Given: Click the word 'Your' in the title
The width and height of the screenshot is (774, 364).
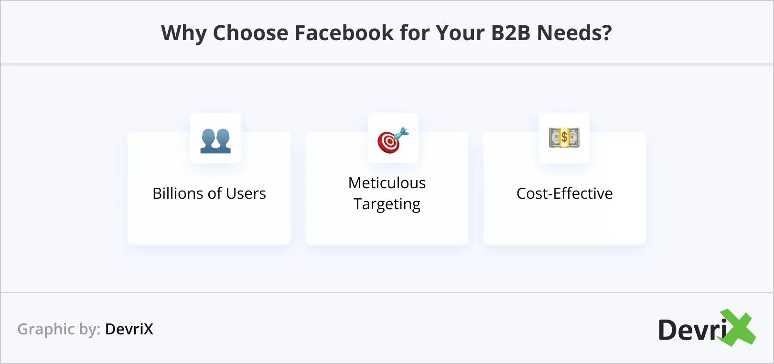Looking at the screenshot, I should point(459,33).
